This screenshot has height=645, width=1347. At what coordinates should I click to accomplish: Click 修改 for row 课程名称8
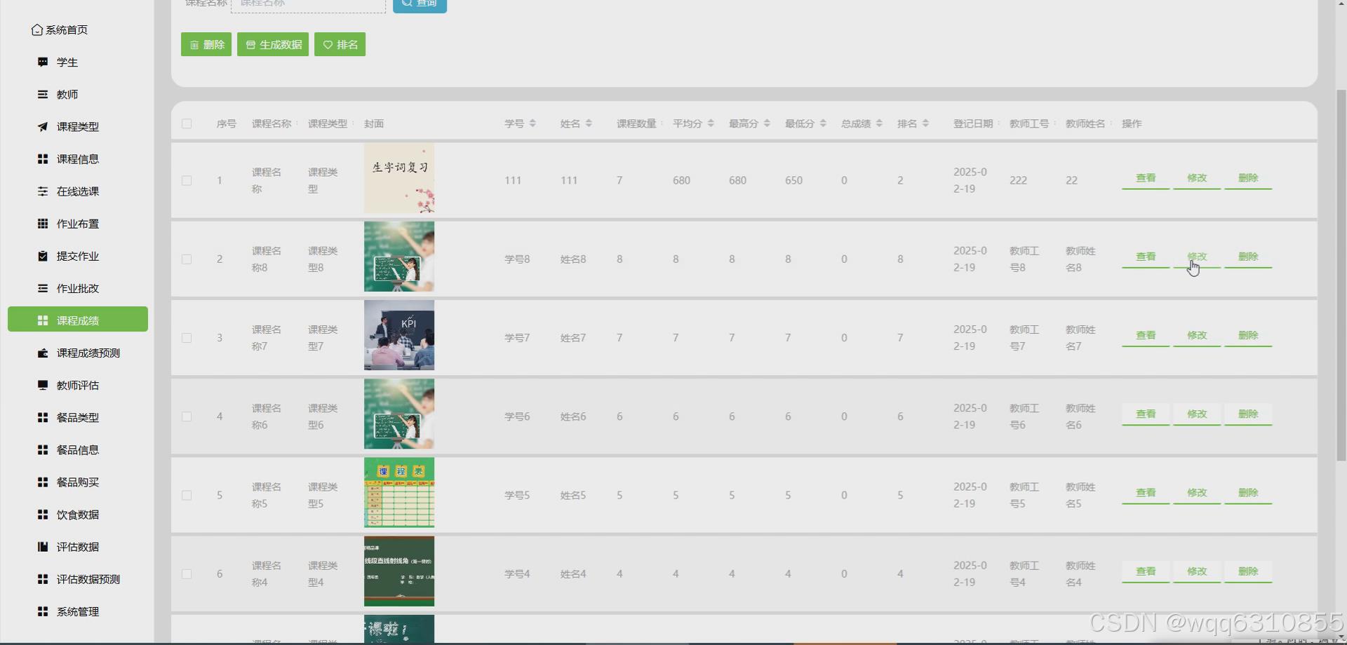[1197, 257]
